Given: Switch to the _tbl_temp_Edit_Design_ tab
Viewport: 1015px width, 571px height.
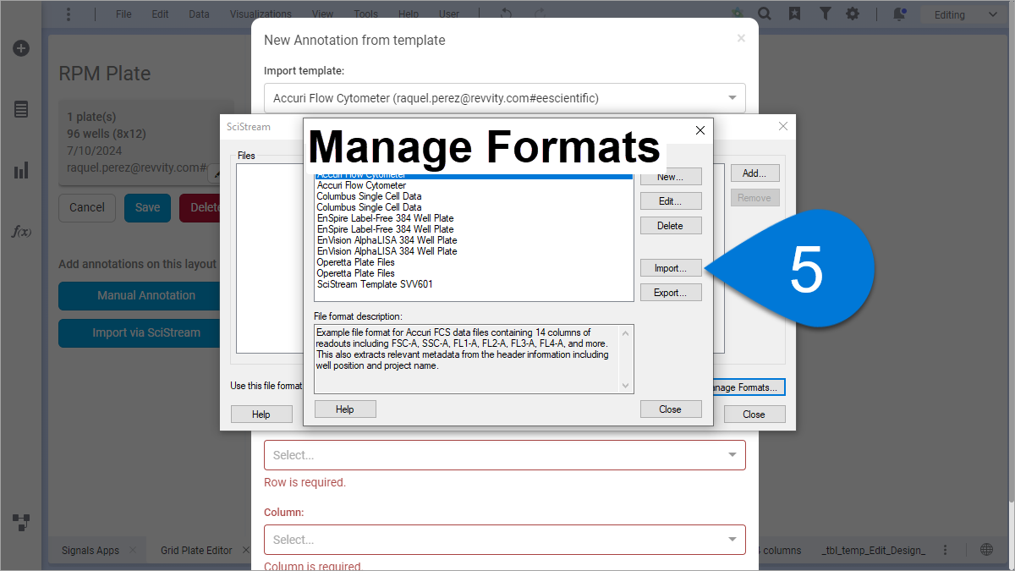Looking at the screenshot, I should point(873,550).
